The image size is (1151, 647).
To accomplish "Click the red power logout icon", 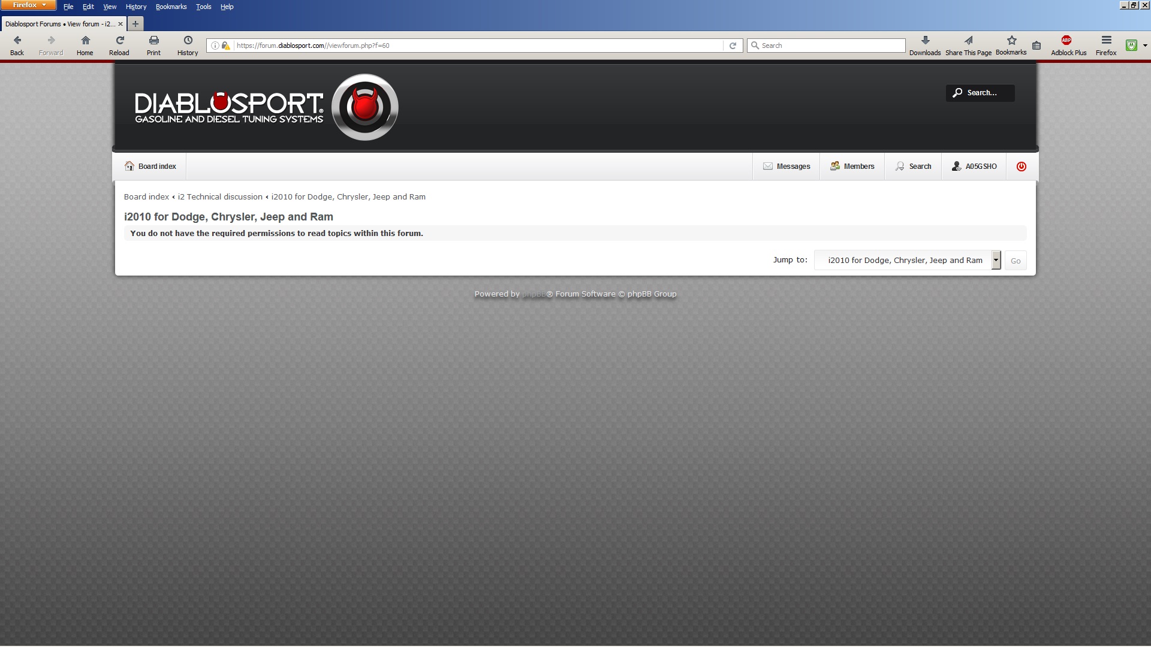I will pos(1022,167).
